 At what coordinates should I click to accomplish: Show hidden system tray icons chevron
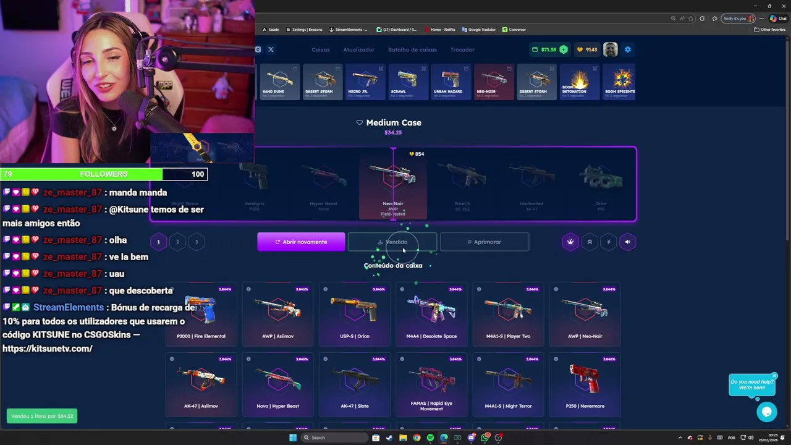click(x=680, y=438)
